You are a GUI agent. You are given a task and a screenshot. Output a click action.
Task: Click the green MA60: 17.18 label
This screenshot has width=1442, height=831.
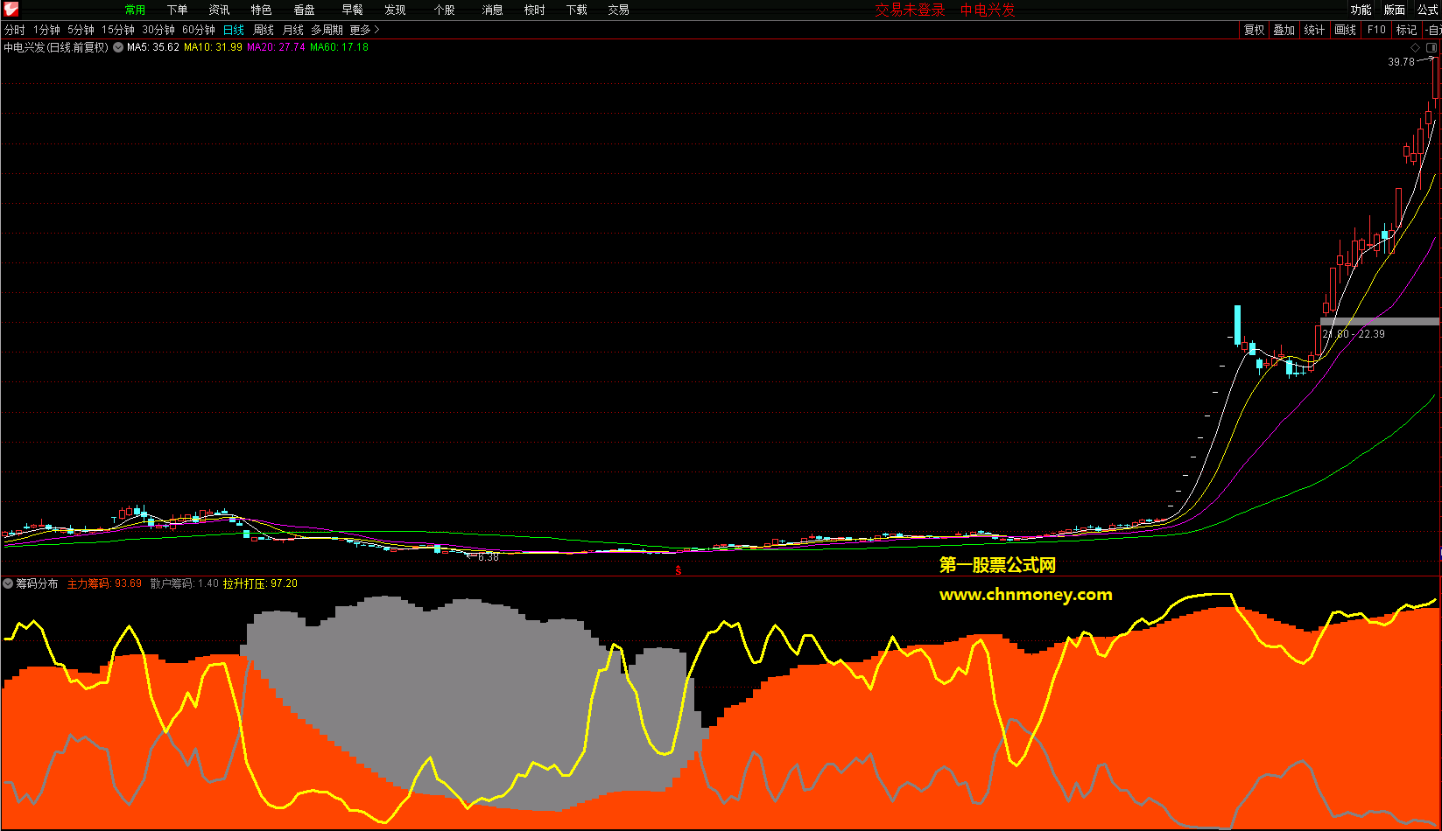pos(339,47)
